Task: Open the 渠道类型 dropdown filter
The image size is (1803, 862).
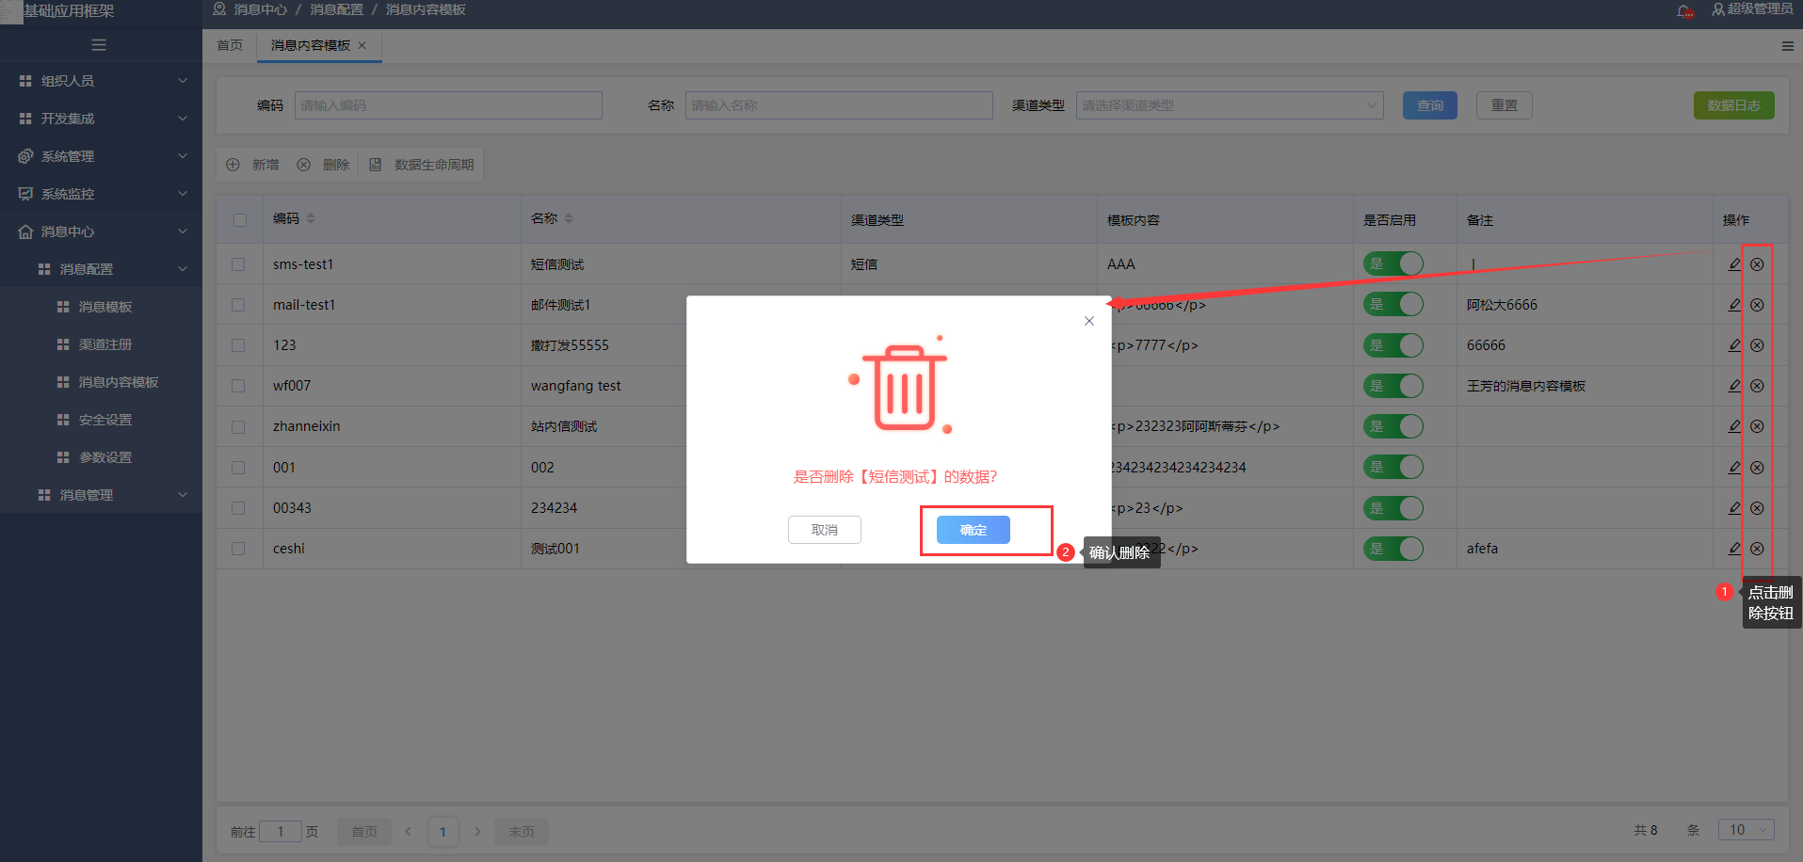Action: pyautogui.click(x=1230, y=105)
